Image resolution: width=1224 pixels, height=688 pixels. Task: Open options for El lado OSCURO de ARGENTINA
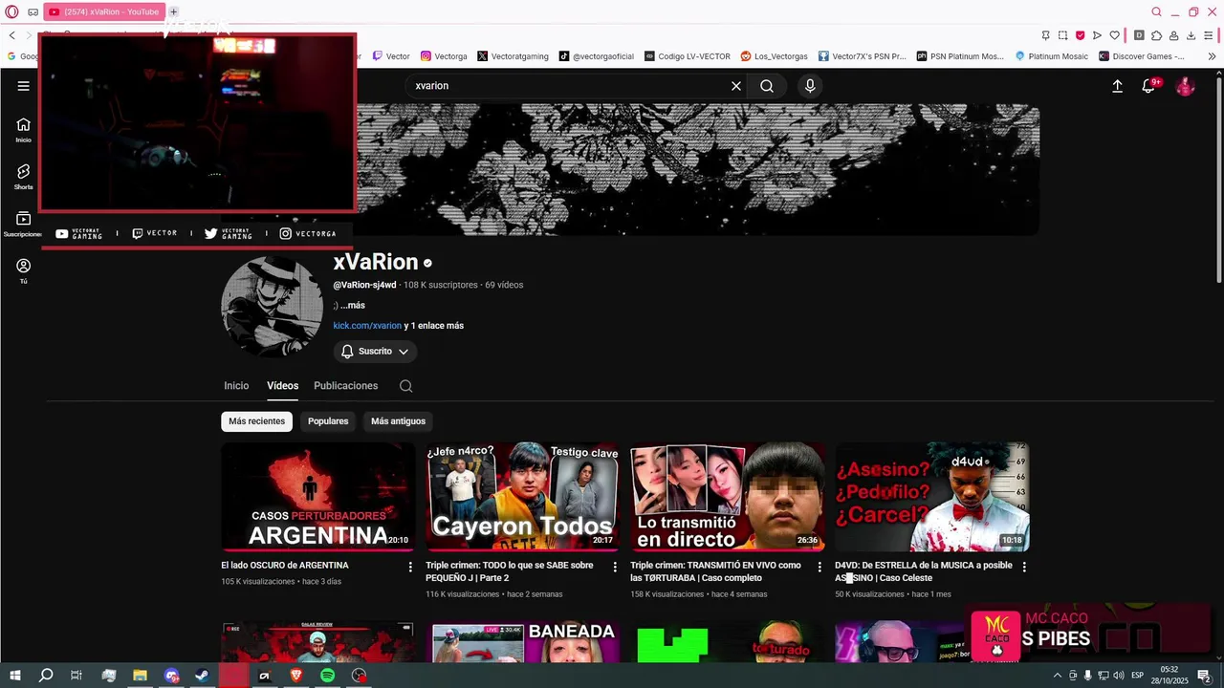tap(410, 567)
